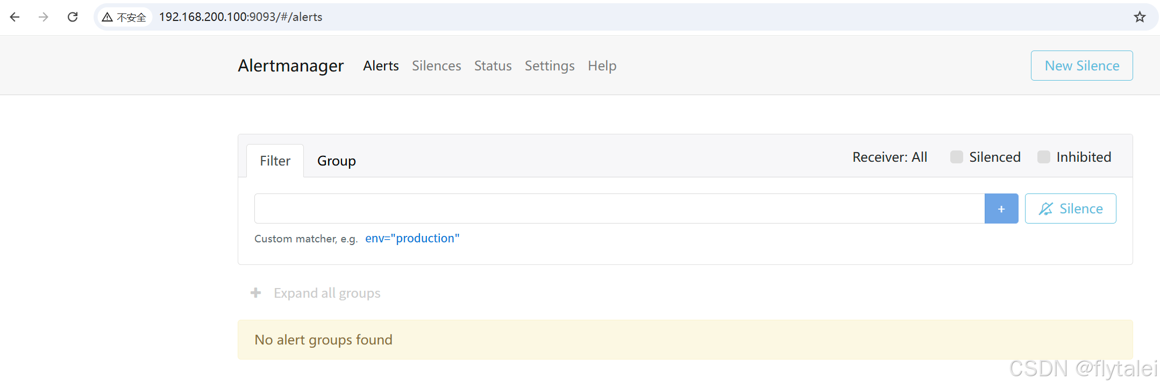Image resolution: width=1160 pixels, height=388 pixels.
Task: Click the browser address bar URL
Action: [241, 17]
